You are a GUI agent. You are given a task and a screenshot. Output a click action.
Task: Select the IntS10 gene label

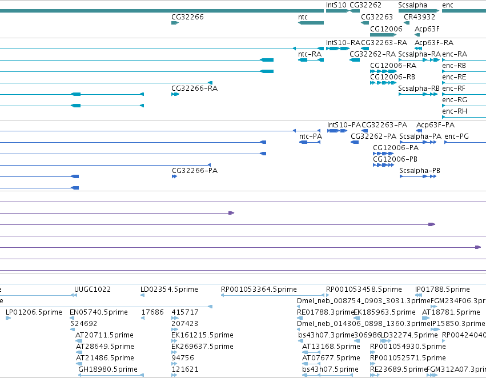click(336, 5)
